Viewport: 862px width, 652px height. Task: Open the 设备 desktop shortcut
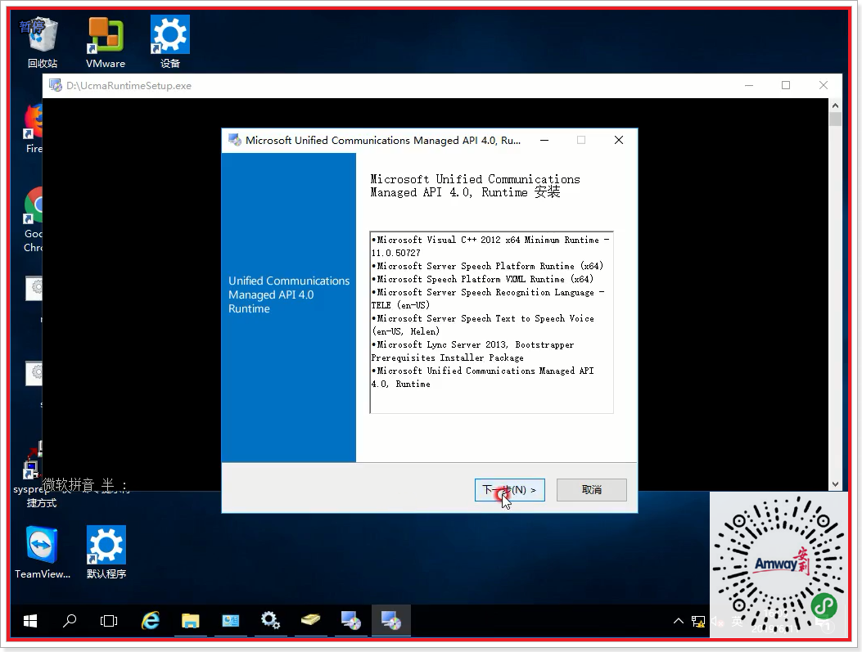(x=170, y=43)
